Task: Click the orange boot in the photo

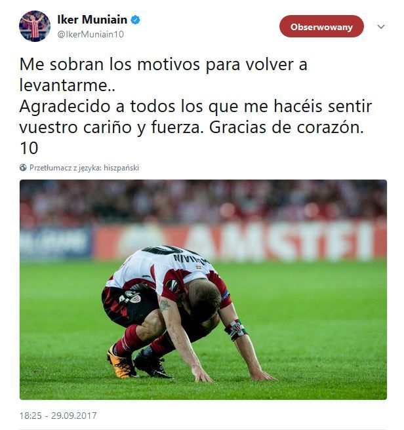Action: (121, 362)
